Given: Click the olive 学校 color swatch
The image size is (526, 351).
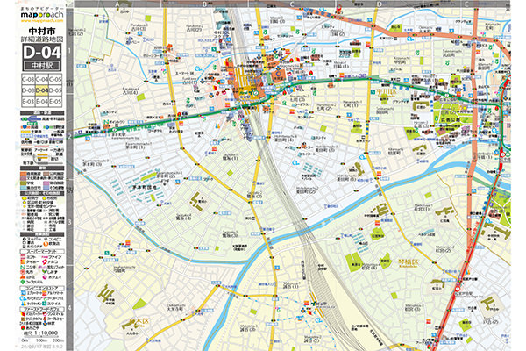Looking at the screenshot, I should [24, 183].
